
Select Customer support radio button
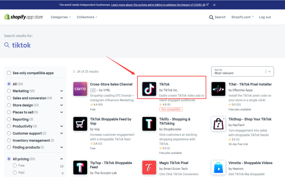pyautogui.click(x=9, y=133)
